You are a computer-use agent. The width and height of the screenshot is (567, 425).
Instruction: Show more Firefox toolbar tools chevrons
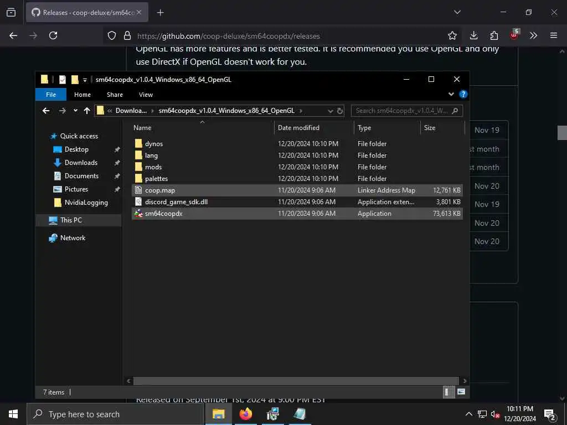[533, 35]
